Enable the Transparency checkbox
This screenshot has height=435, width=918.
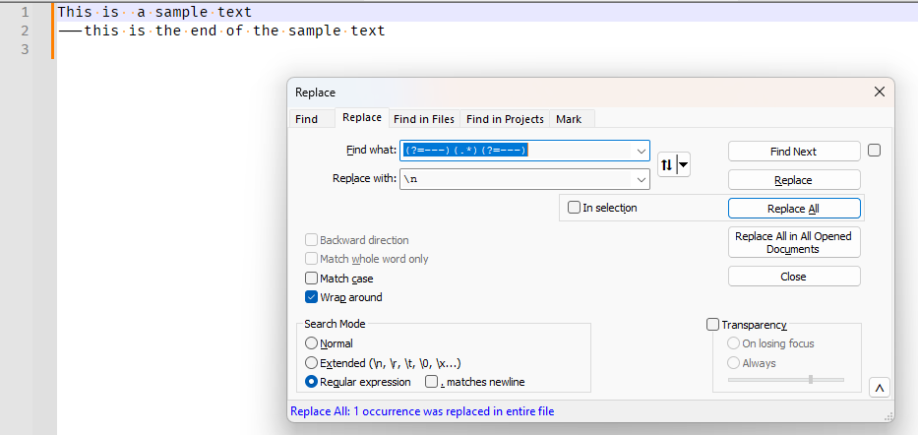(713, 325)
